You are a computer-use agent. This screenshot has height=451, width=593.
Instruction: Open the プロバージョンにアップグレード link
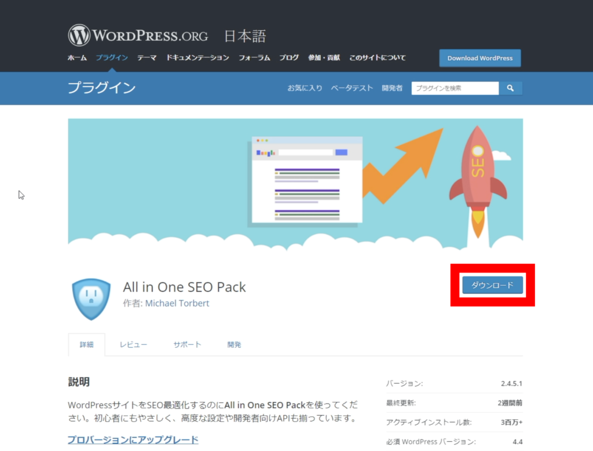pos(133,439)
